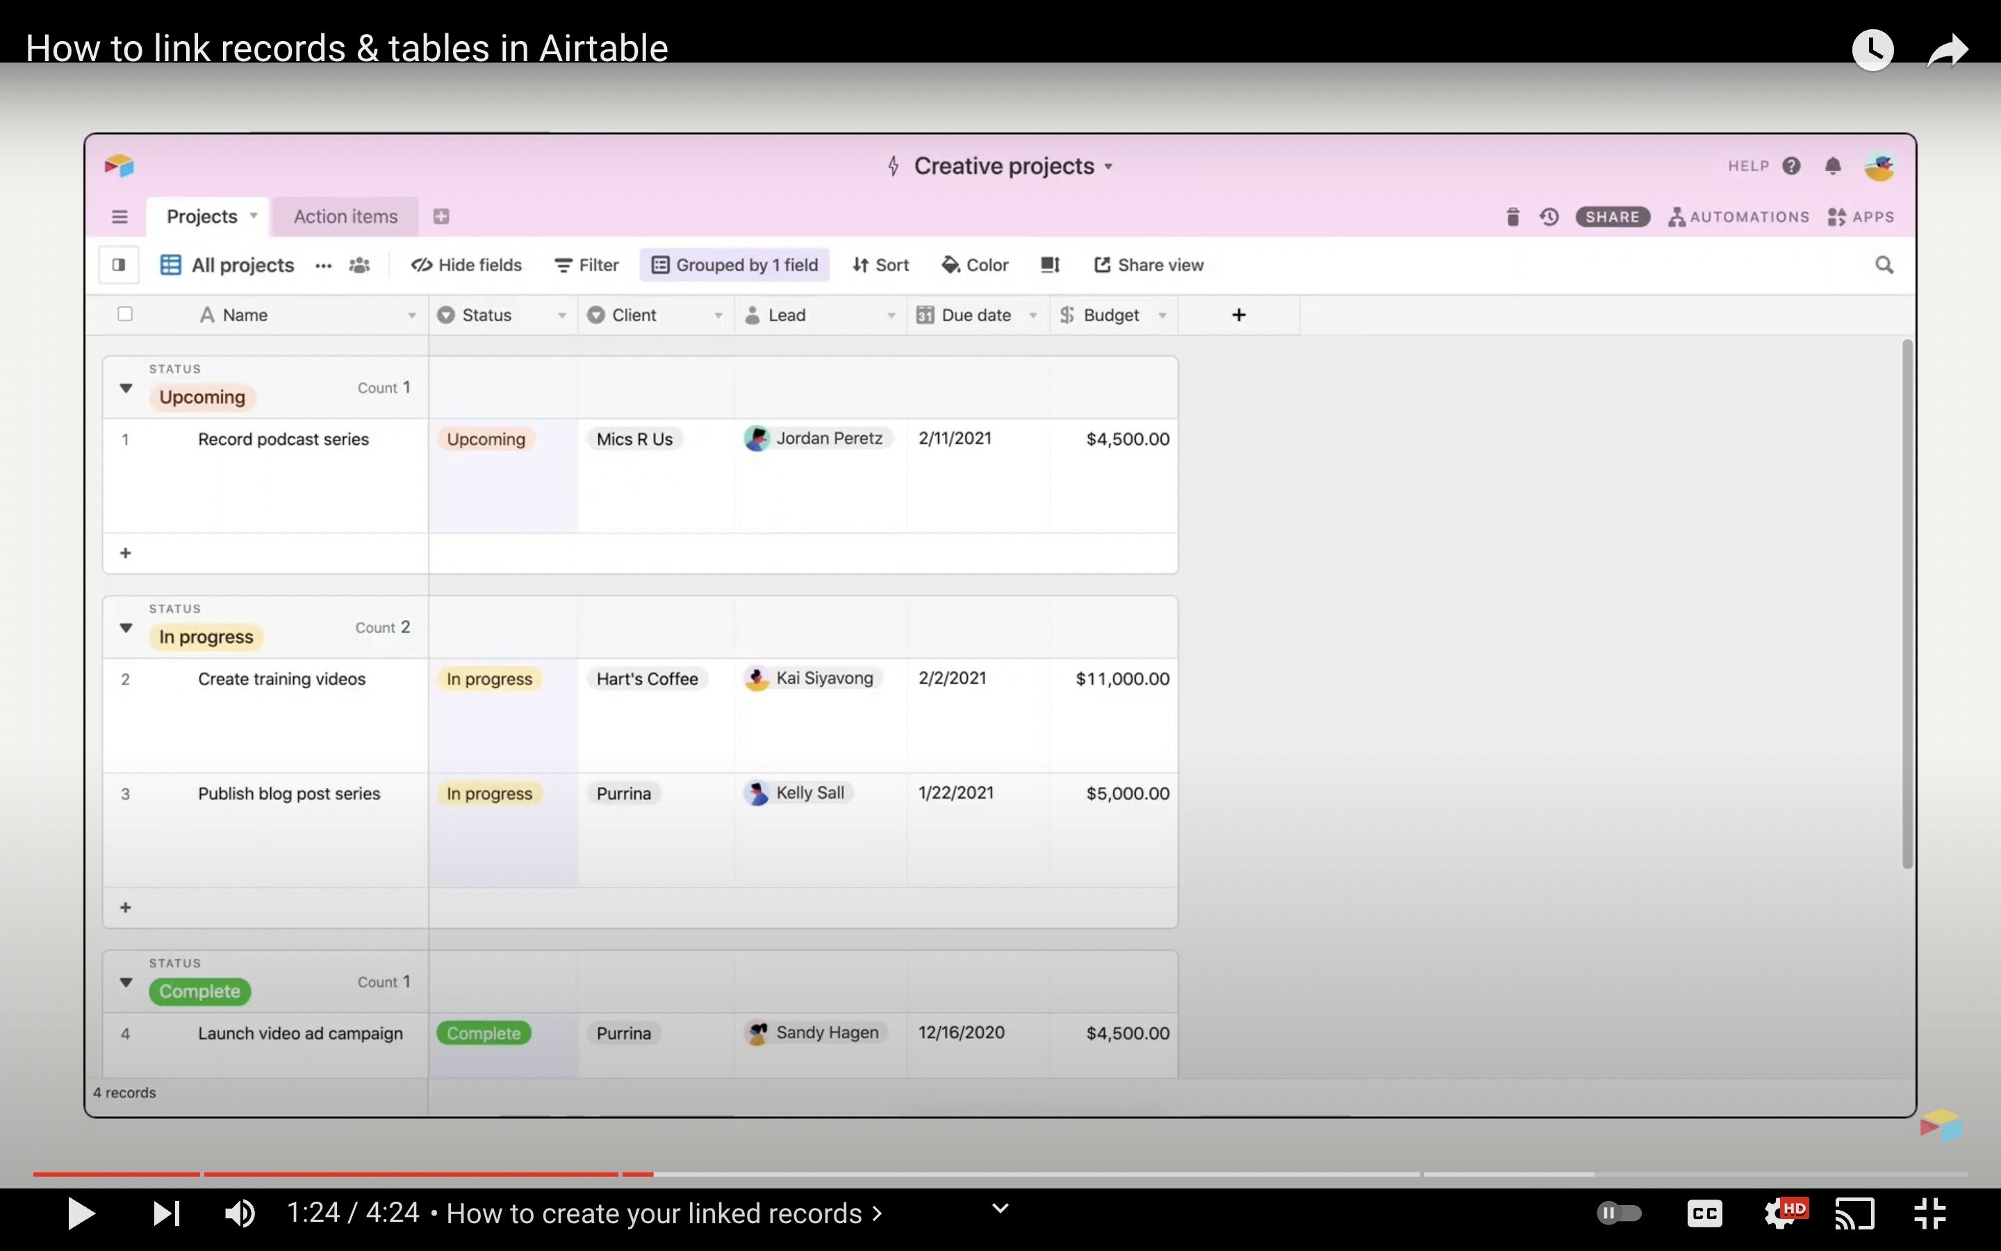Play the video
This screenshot has height=1251, width=2001.
tap(80, 1213)
